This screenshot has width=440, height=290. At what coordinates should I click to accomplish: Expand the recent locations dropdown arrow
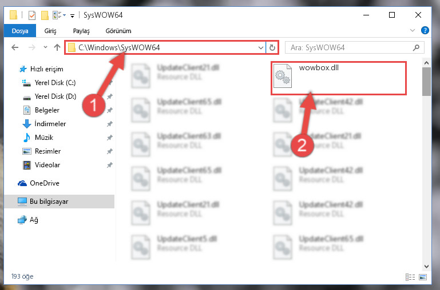click(45, 47)
